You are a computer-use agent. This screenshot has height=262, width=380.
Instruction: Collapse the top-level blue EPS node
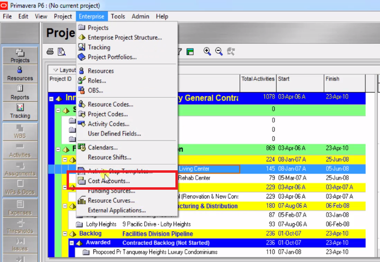point(52,98)
